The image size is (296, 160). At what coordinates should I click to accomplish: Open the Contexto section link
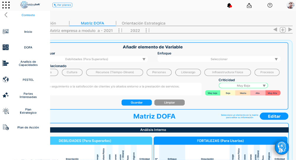(x=28, y=15)
